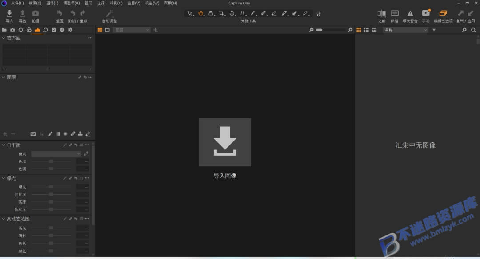Open the 相机(C) menu
Screen dimensions: 480x259
click(x=116, y=3)
